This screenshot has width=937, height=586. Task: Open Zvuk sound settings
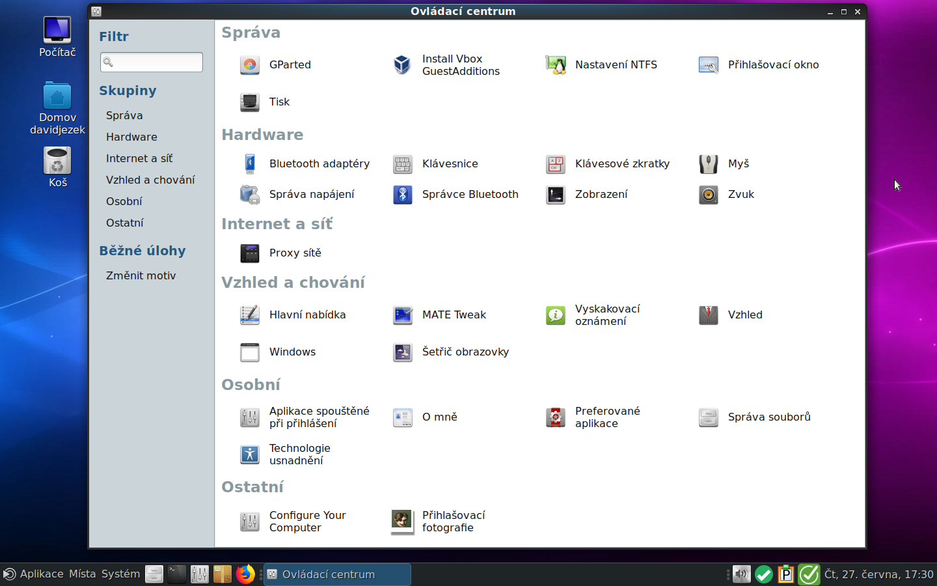click(726, 195)
